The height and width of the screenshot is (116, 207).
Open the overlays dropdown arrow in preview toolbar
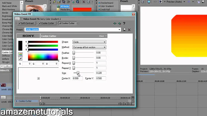tap(193, 2)
